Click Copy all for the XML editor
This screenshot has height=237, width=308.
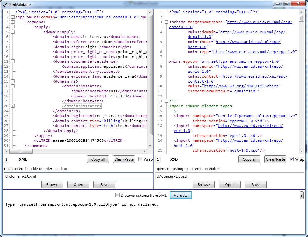click(x=98, y=159)
